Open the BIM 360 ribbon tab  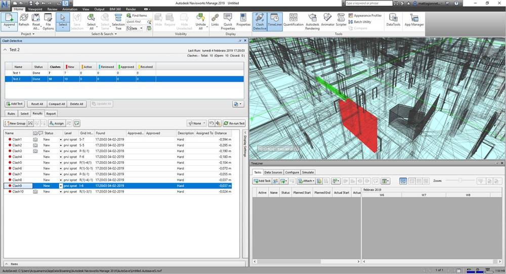tap(115, 9)
